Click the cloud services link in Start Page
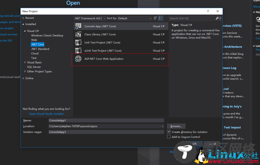Viewport: 260px width, 165px height. click(x=9, y=34)
